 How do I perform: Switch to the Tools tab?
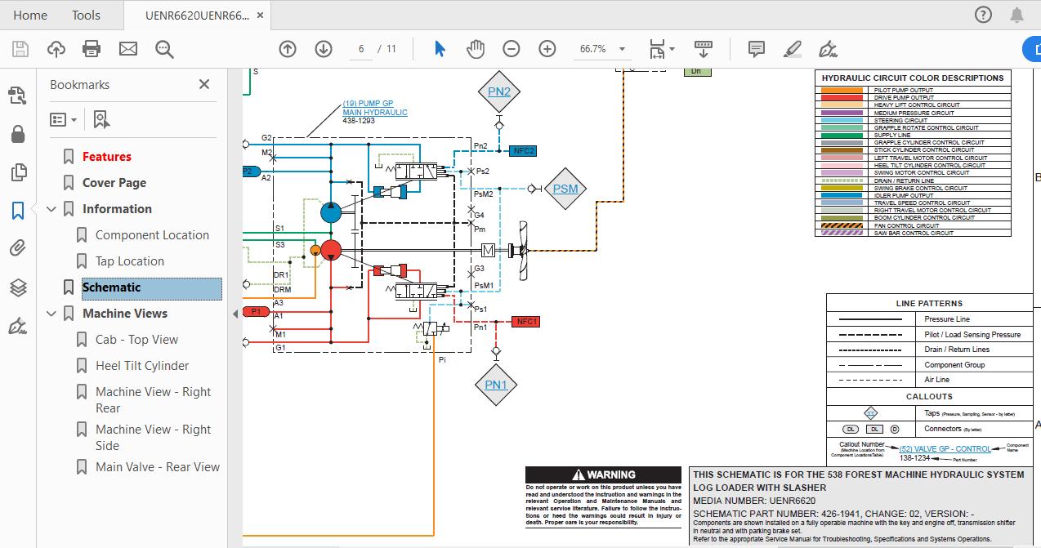tap(86, 15)
